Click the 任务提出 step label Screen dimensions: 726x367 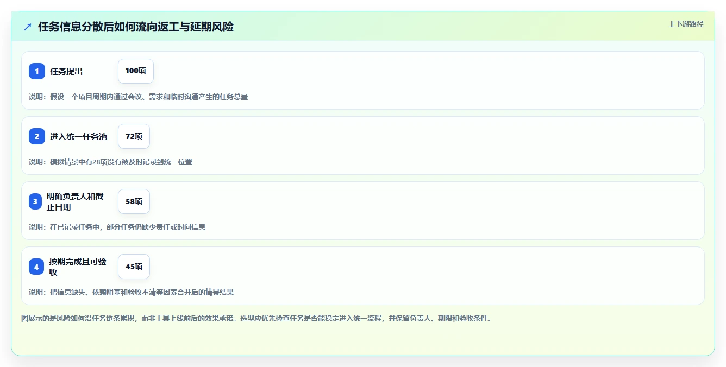66,71
